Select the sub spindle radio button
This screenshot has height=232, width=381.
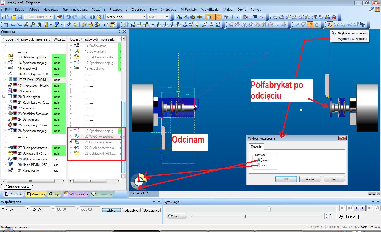[x=258, y=165]
